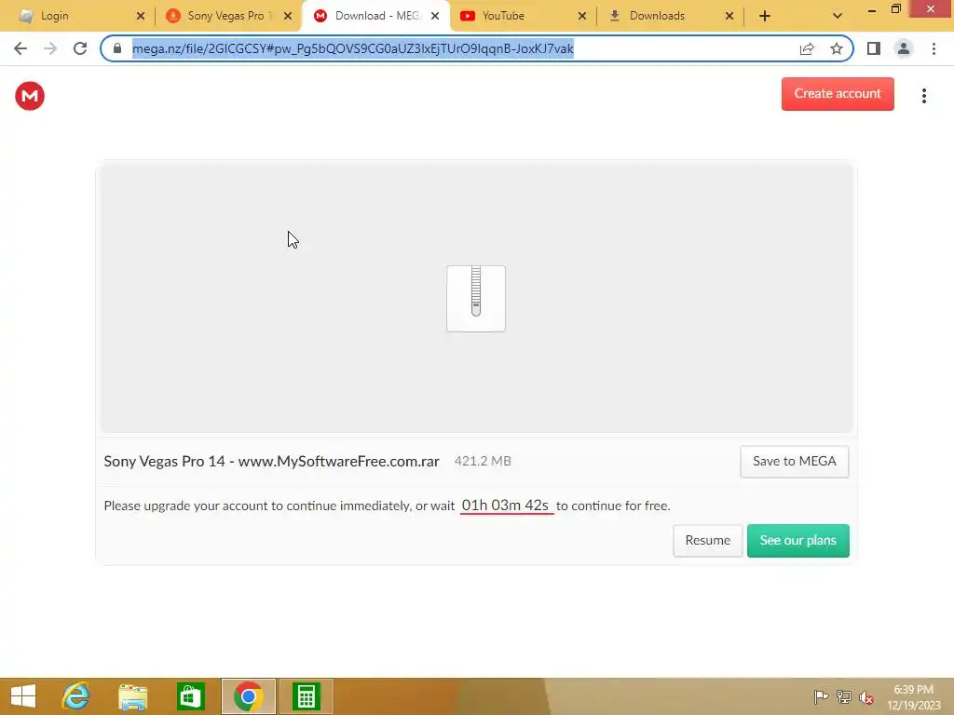Click the Create account button
The width and height of the screenshot is (954, 715).
click(838, 94)
